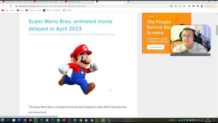Go back with the browser back arrow

tap(2, 6)
